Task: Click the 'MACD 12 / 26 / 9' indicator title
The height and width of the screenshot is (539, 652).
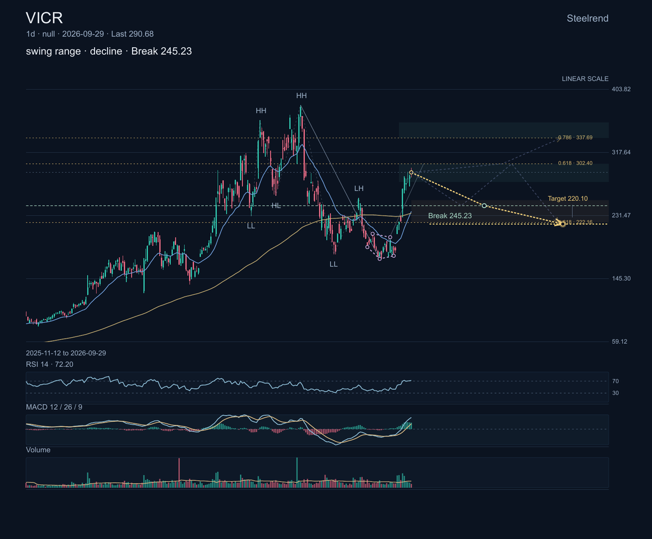Action: point(54,407)
